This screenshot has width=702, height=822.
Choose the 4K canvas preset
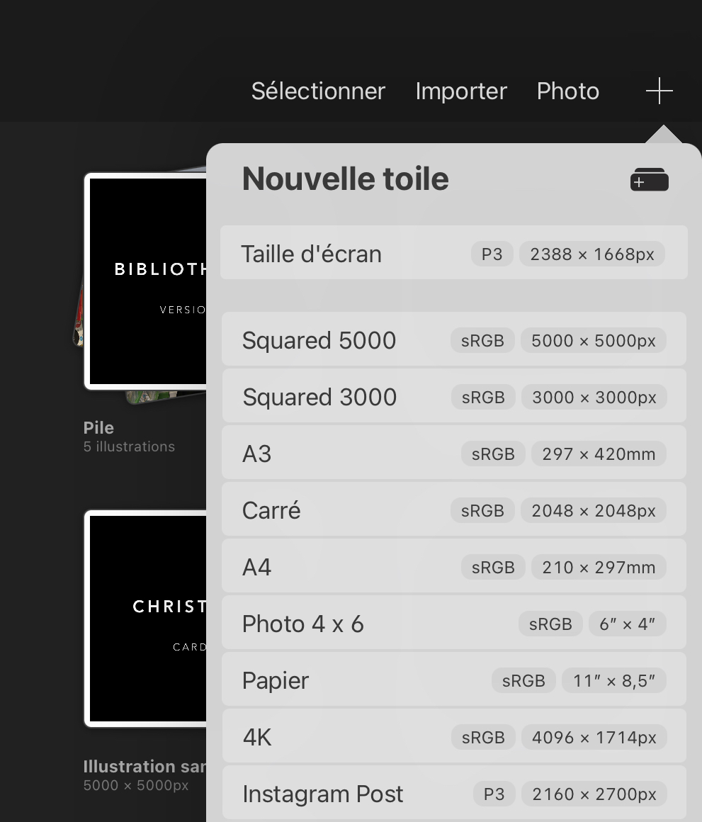(453, 737)
